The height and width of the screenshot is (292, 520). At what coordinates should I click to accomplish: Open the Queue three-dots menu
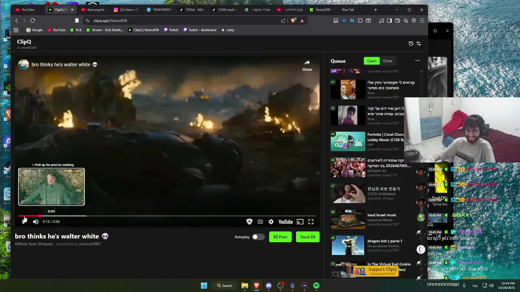pos(417,61)
